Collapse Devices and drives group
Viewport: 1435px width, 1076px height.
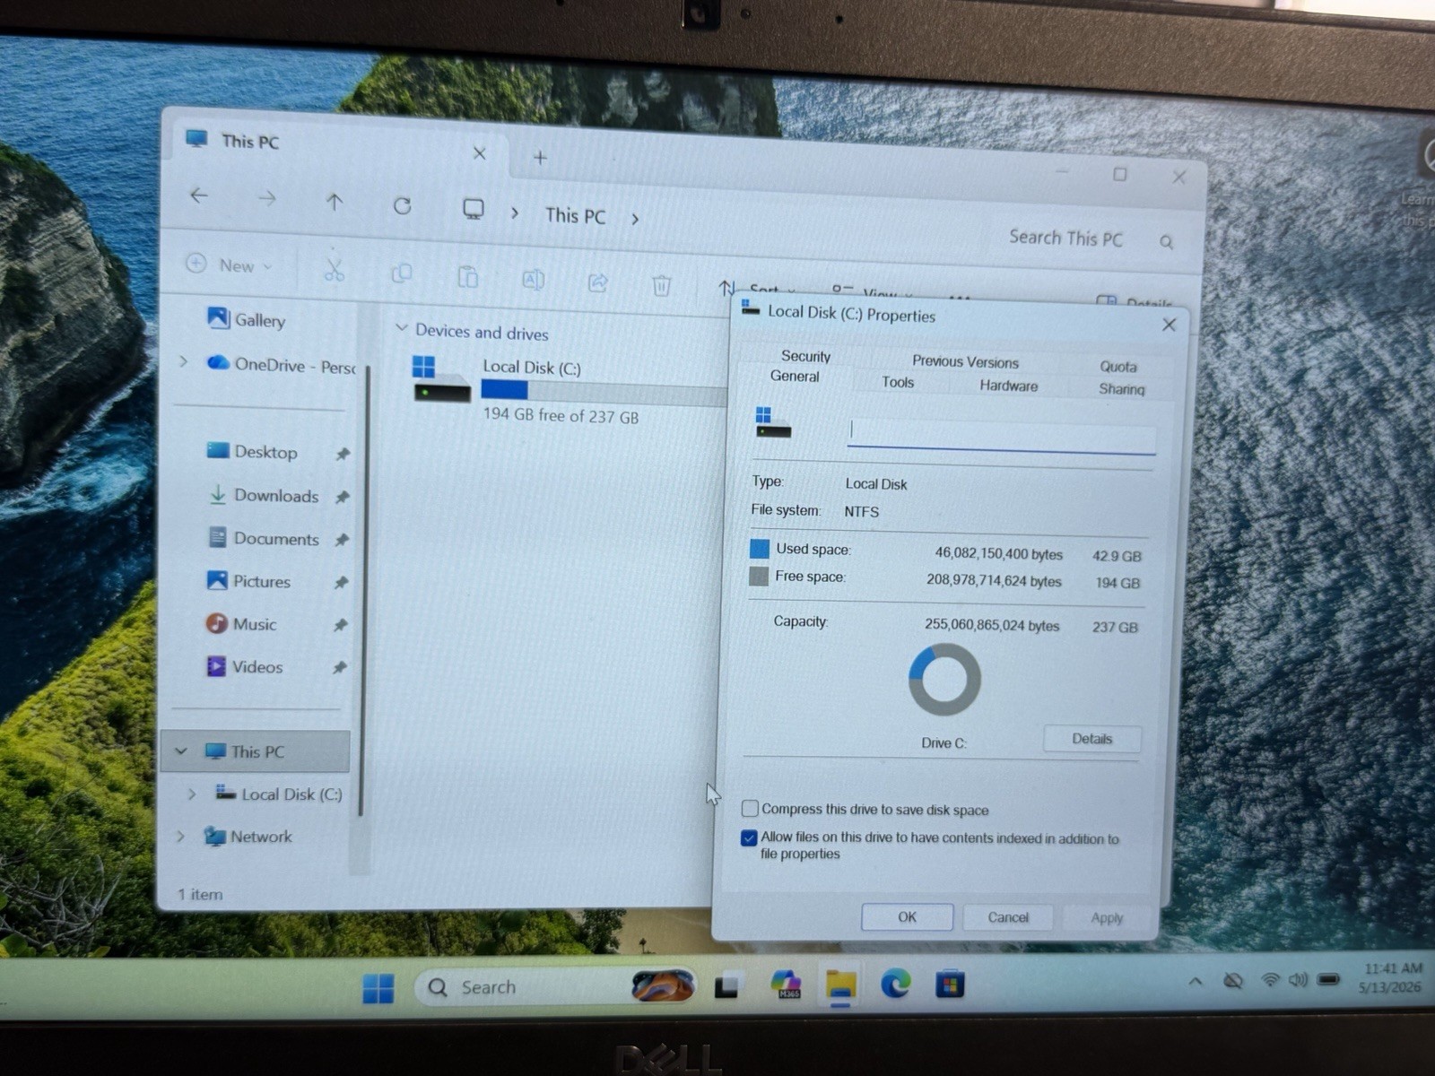[x=402, y=329]
